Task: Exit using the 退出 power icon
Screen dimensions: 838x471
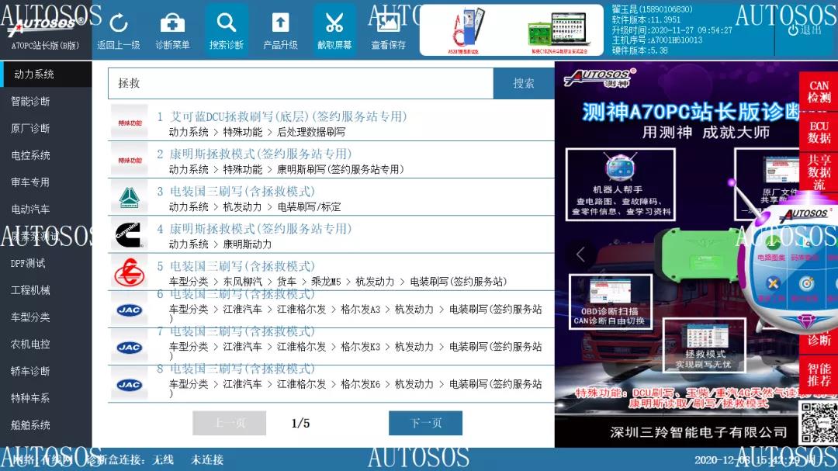Action: (804, 30)
